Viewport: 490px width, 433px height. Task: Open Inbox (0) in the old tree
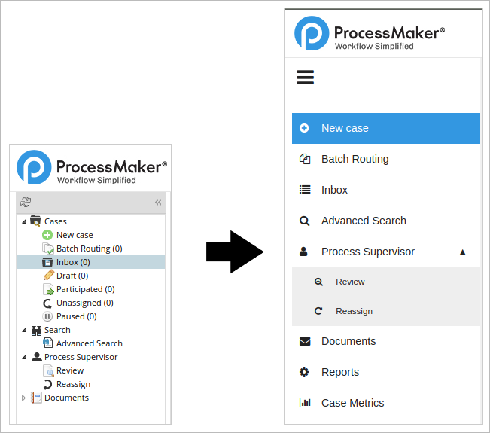[x=73, y=262]
